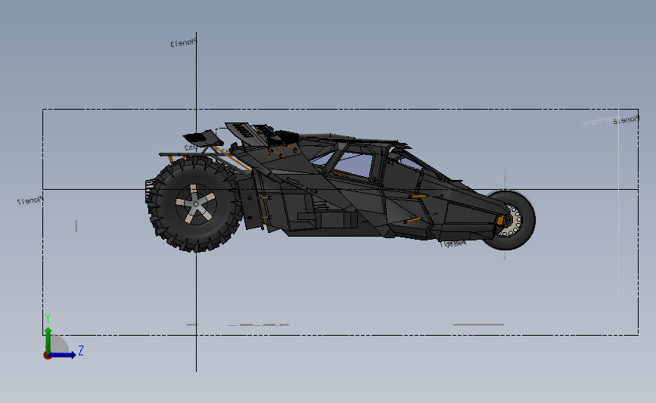Viewport: 656px width, 403px height.
Task: Select the faded Front Plane label
Action: (600, 121)
